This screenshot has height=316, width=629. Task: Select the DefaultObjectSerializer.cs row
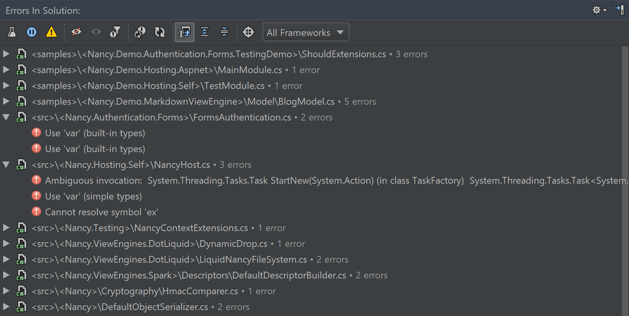[311, 307]
